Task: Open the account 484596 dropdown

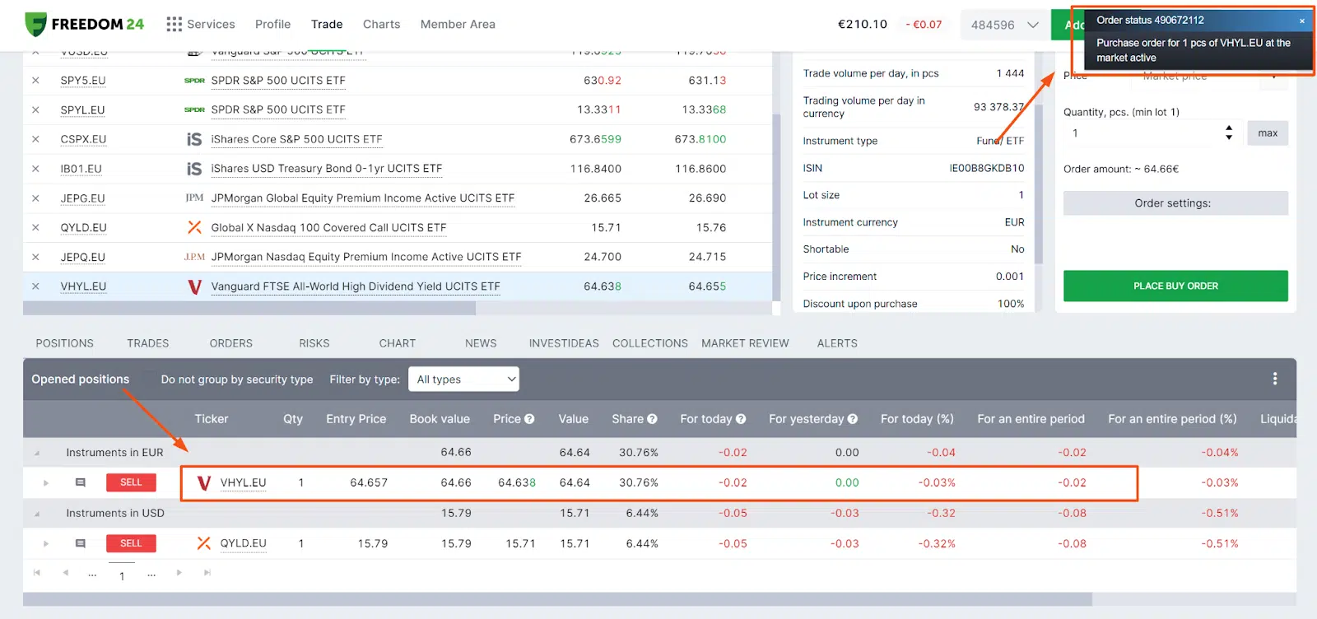Action: click(1004, 25)
